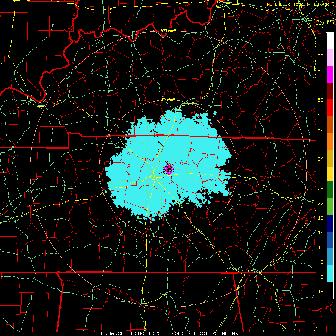The height and width of the screenshot is (336, 336).
Task: Click the "18" scale value
Action: coord(321,218)
